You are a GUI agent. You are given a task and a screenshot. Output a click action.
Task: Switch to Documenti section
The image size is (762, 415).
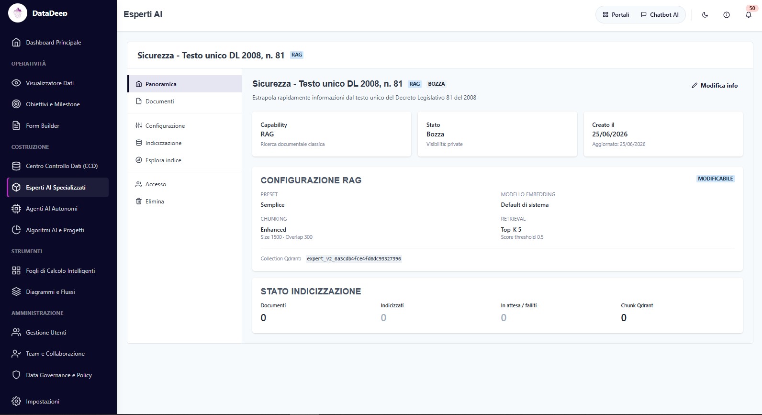[x=185, y=101]
